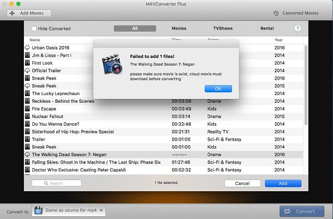Switch to the TVShows tab
333x219 pixels.
pos(223,28)
